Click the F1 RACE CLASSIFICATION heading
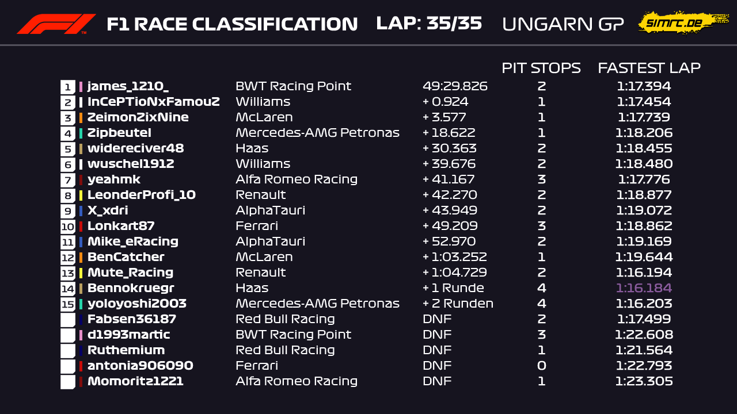737x414 pixels. (x=232, y=24)
